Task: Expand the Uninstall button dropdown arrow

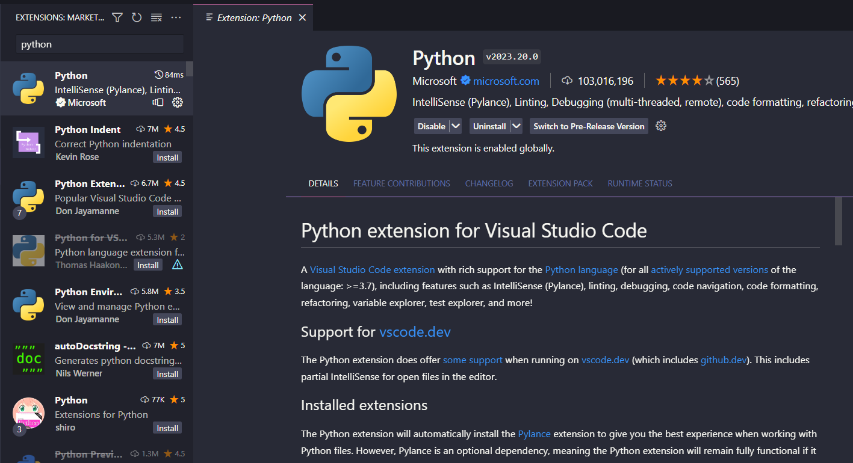Action: 516,126
